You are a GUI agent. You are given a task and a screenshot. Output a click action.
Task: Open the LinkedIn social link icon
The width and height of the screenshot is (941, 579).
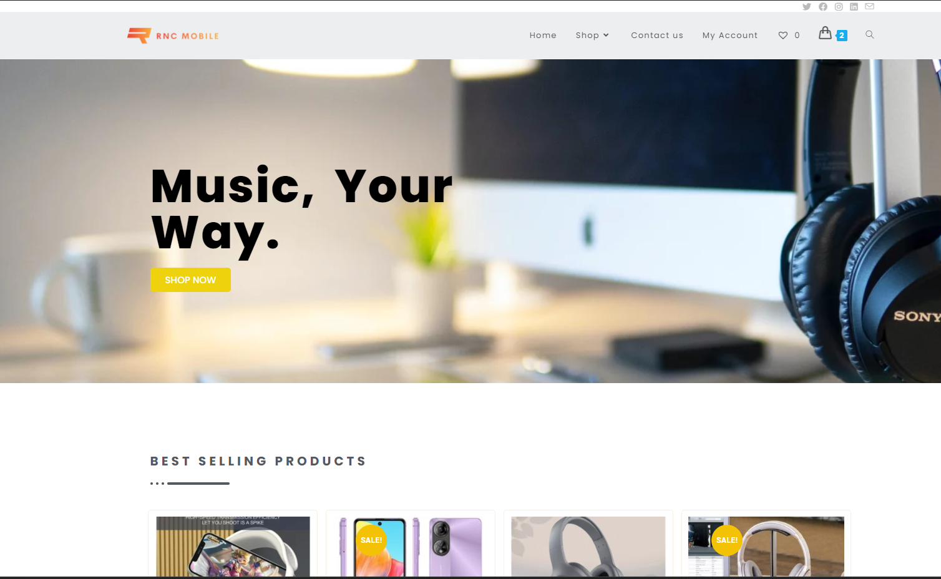click(x=854, y=7)
